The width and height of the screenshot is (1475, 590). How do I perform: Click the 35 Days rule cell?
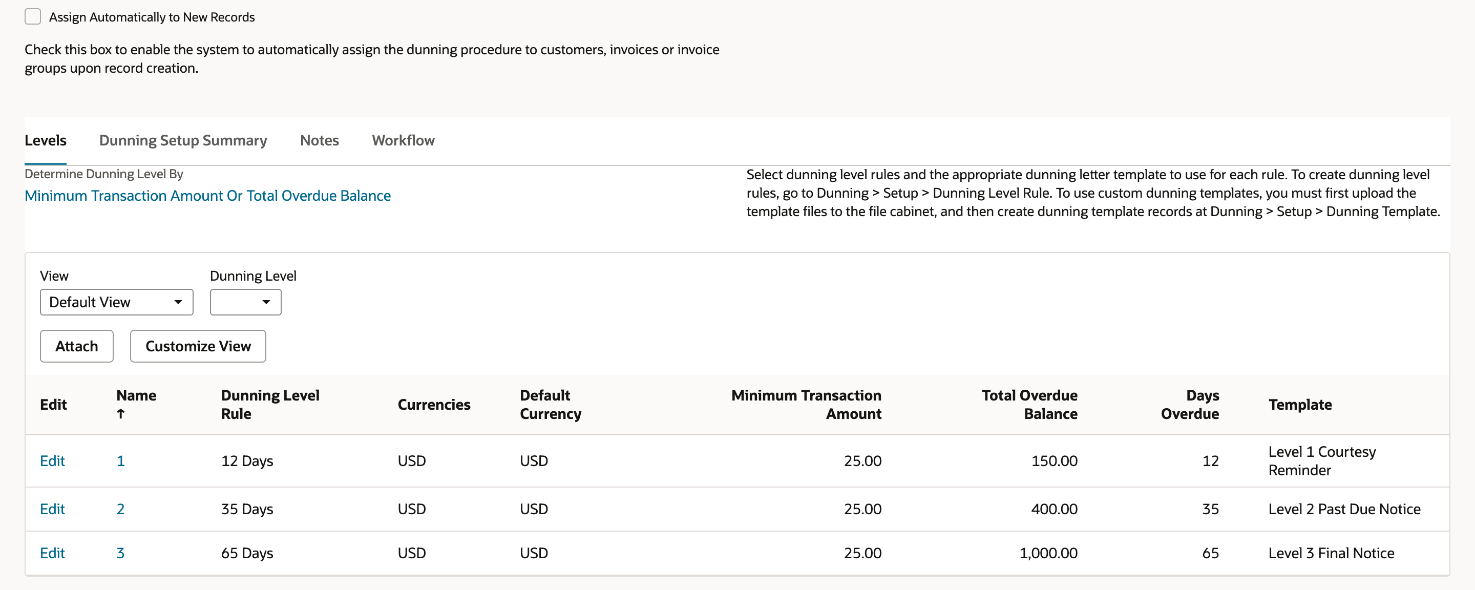247,509
